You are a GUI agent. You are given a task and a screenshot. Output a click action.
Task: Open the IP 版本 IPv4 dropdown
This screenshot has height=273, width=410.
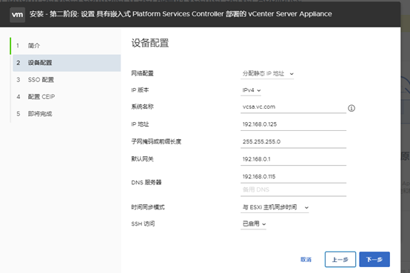(x=251, y=90)
